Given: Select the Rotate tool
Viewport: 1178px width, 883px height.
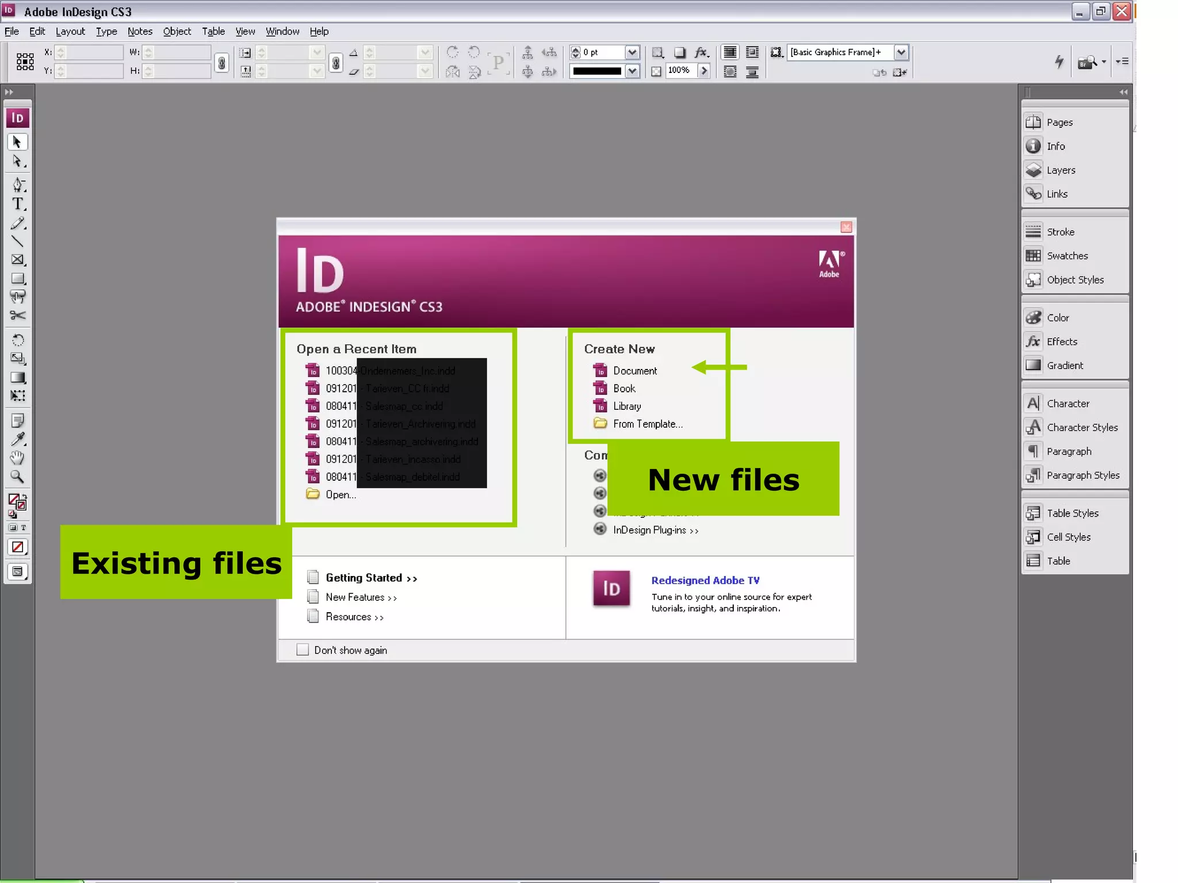Looking at the screenshot, I should click(17, 340).
